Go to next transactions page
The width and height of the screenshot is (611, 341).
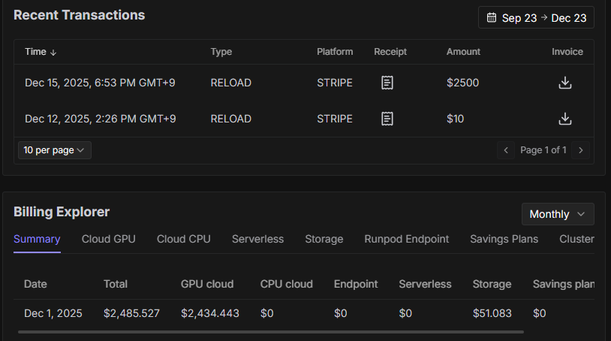click(579, 150)
